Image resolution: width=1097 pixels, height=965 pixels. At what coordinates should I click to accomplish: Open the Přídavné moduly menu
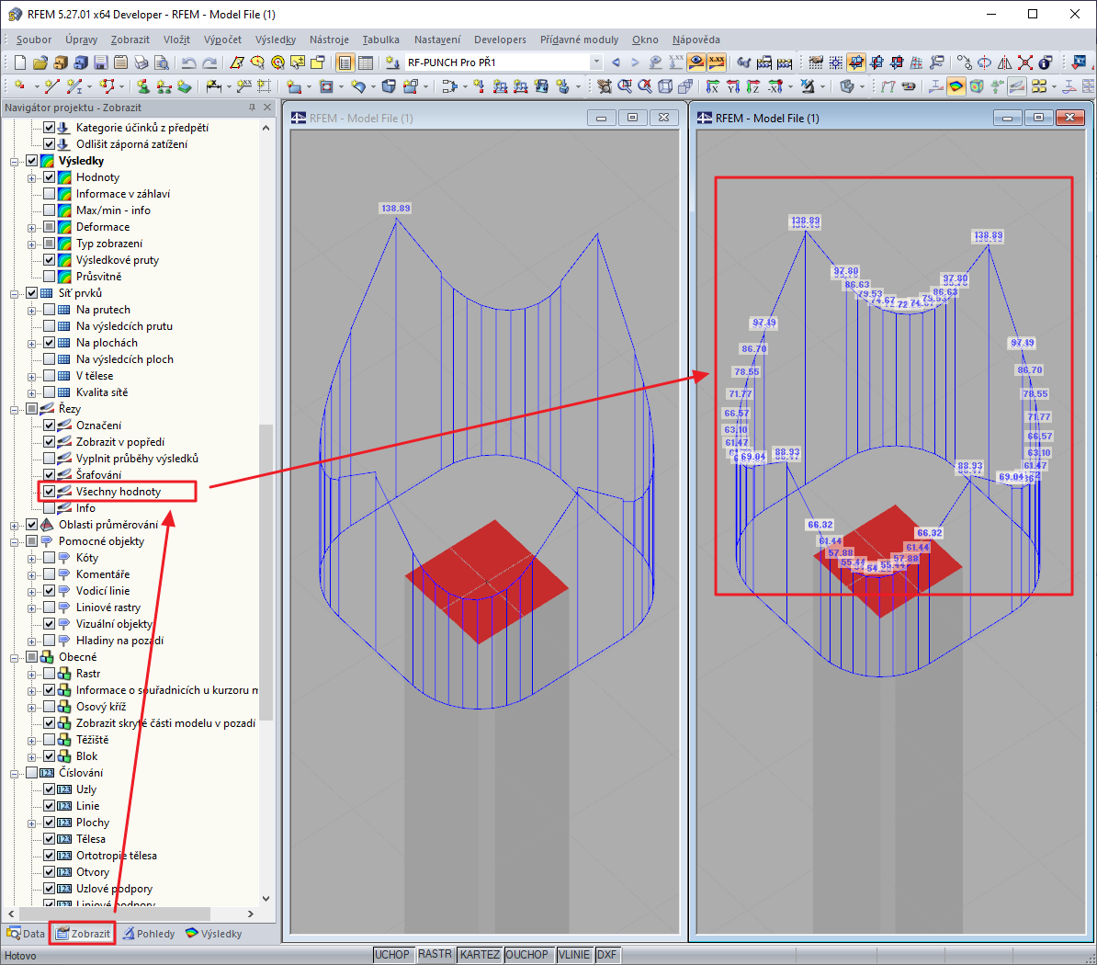click(x=580, y=40)
